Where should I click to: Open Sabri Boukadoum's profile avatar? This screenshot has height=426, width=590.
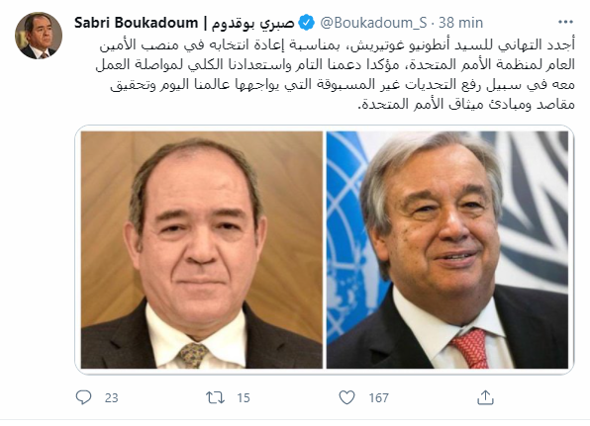(39, 36)
